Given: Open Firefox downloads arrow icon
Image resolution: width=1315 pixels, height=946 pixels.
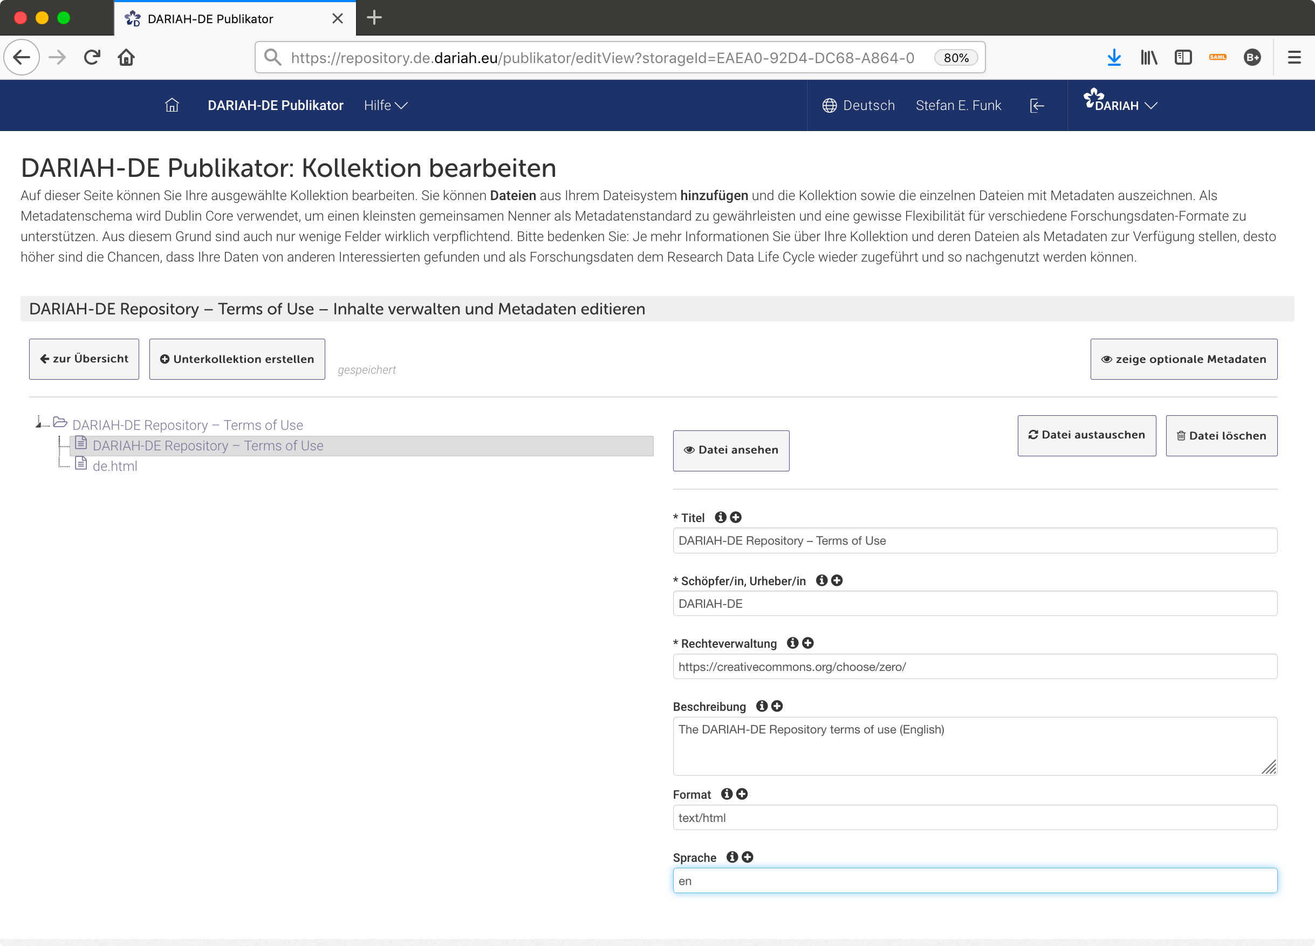Looking at the screenshot, I should [x=1113, y=57].
